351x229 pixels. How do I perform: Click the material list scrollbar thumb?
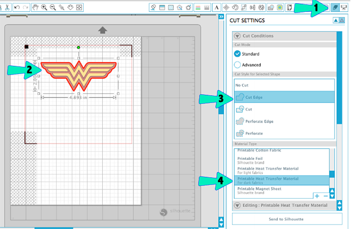pyautogui.click(x=332, y=174)
